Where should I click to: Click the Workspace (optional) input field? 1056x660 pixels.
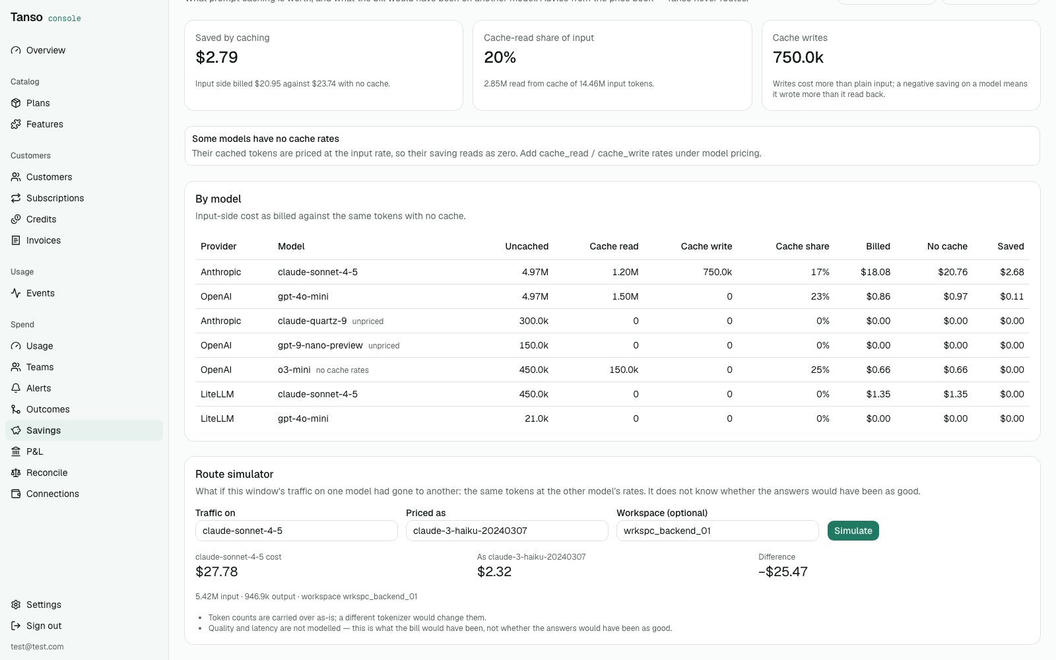coord(717,531)
